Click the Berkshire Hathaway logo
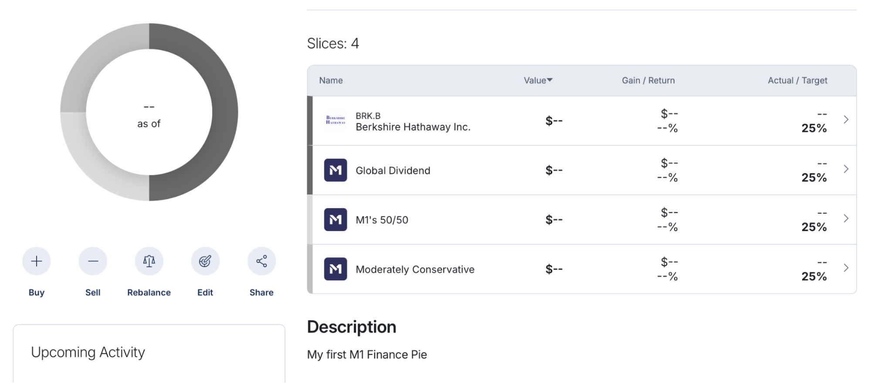This screenshot has width=871, height=383. click(336, 121)
